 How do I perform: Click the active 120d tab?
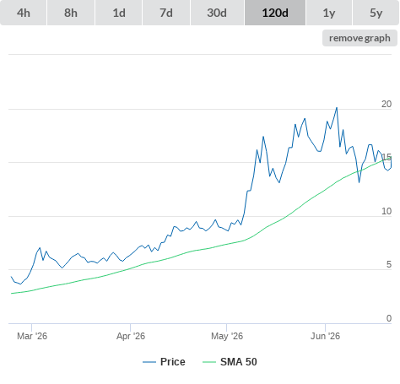click(275, 13)
